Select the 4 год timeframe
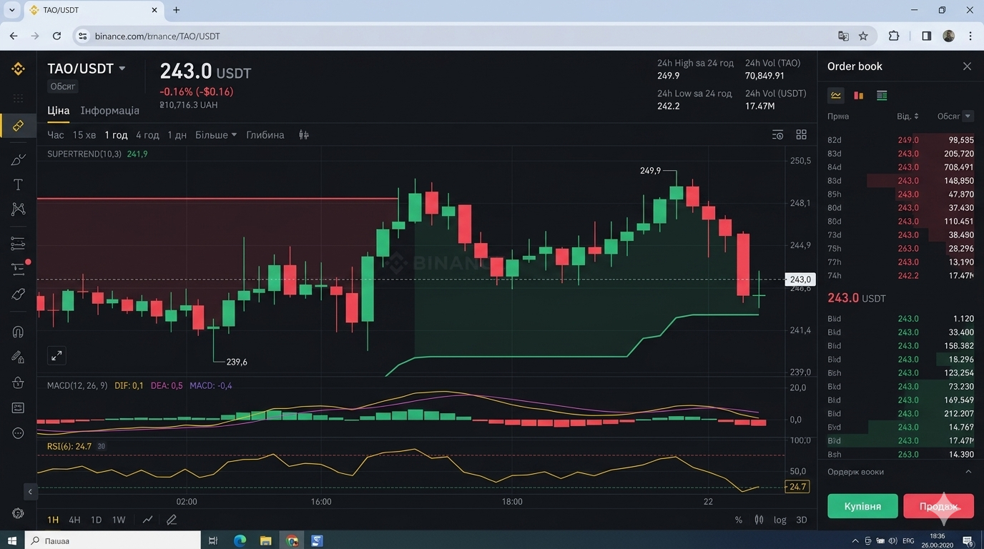 (147, 134)
